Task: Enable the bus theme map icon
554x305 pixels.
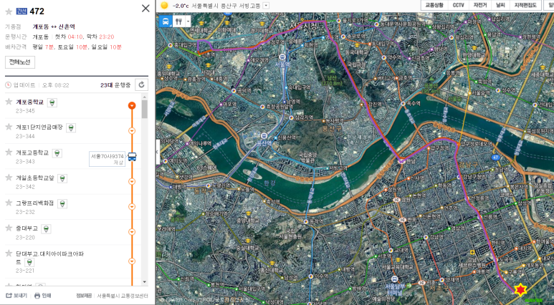Action: tap(165, 21)
